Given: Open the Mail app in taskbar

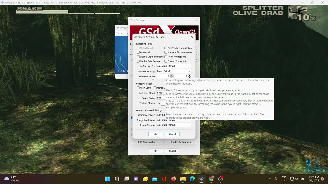Looking at the screenshot, I should point(155,179).
